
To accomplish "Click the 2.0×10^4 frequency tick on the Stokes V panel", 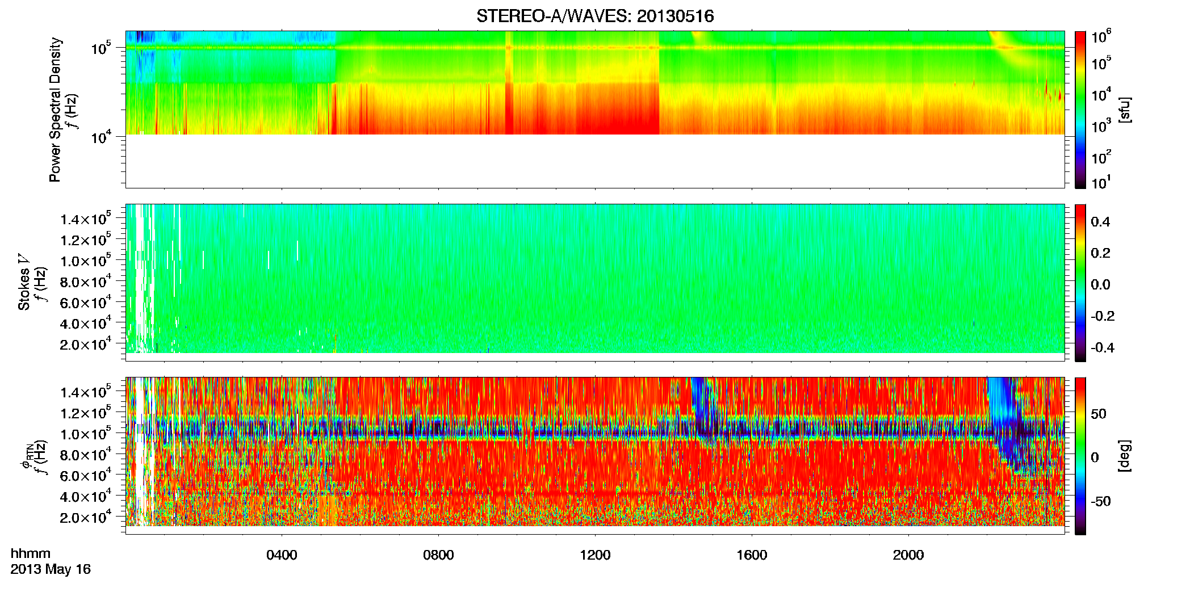I will (86, 344).
